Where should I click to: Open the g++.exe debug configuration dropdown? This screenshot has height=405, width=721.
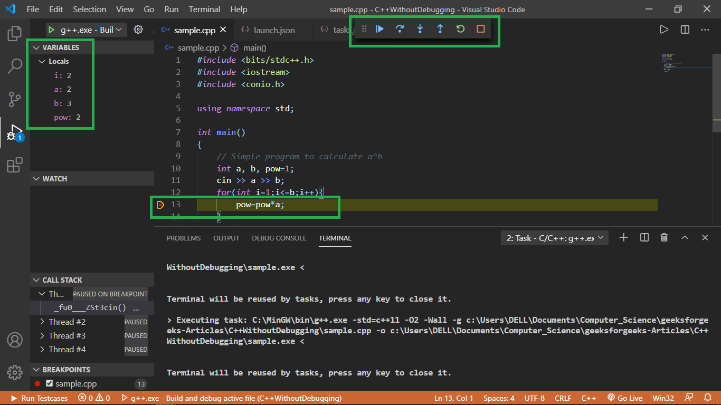86,30
